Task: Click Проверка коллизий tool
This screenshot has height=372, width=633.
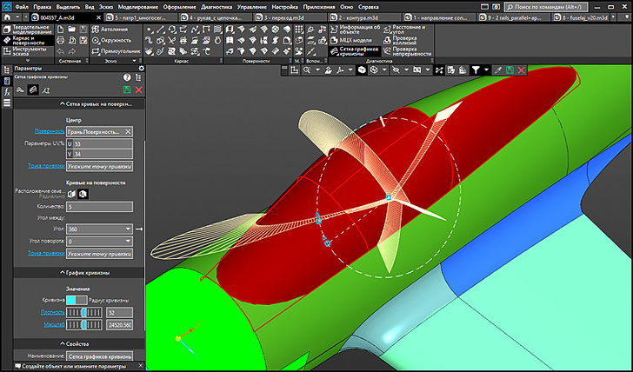Action: coord(404,40)
